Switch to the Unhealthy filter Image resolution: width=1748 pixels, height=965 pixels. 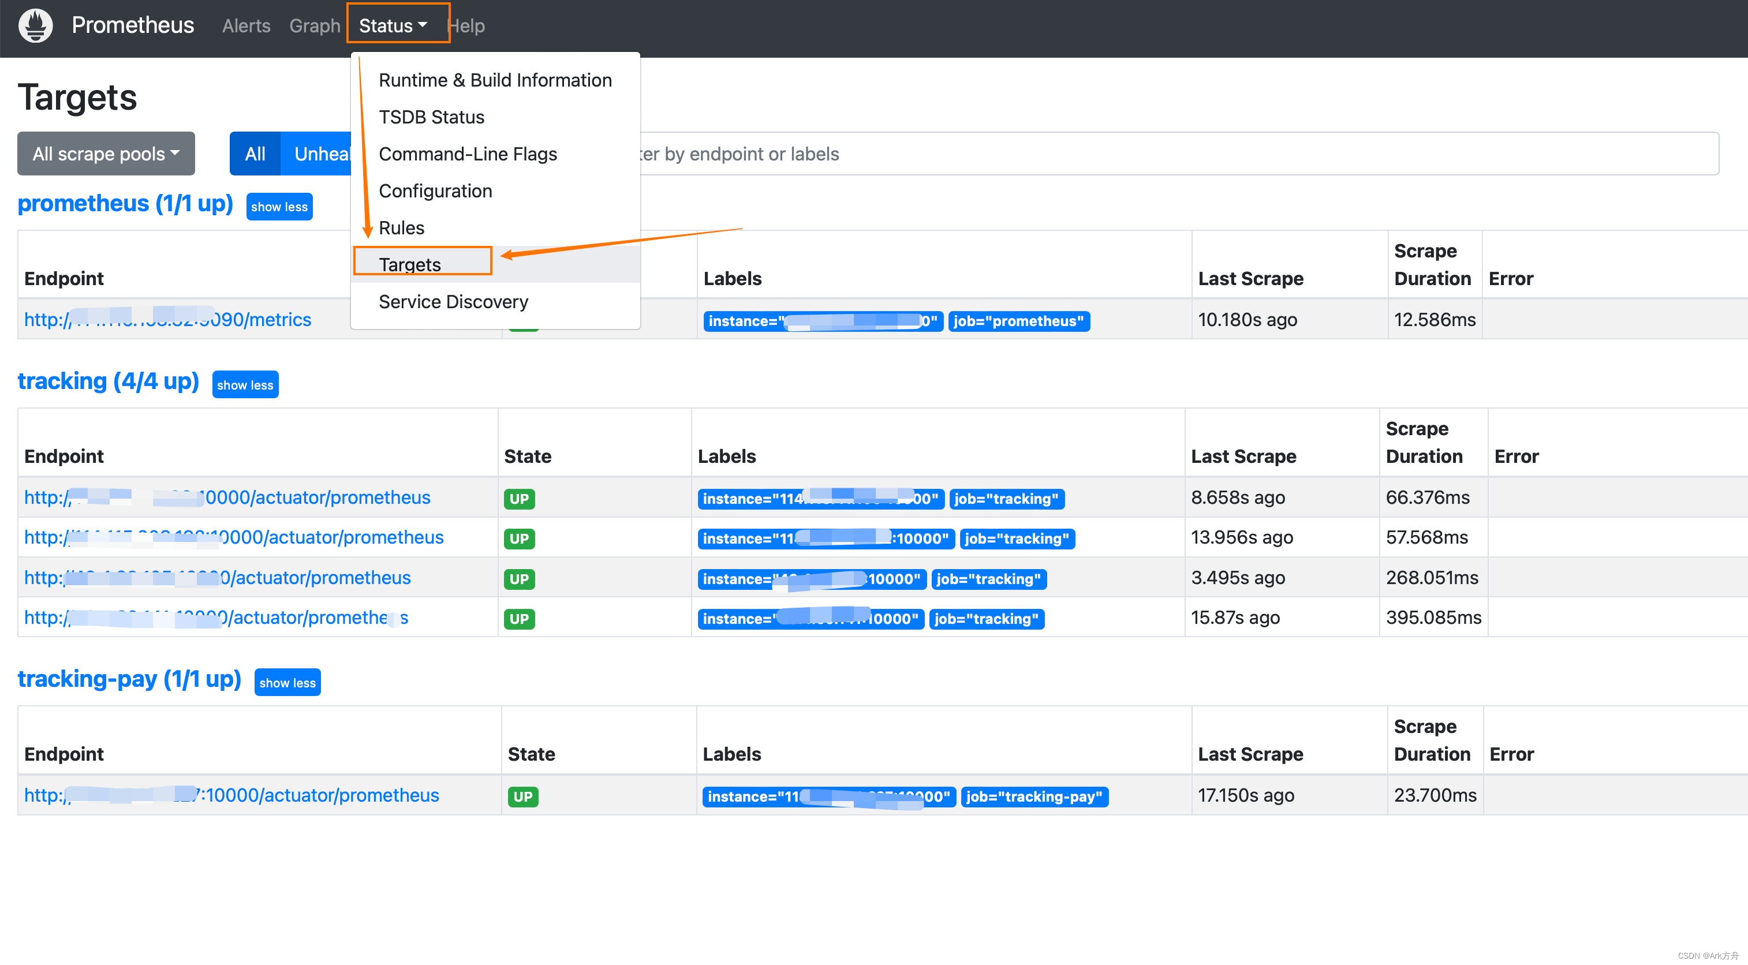[316, 154]
